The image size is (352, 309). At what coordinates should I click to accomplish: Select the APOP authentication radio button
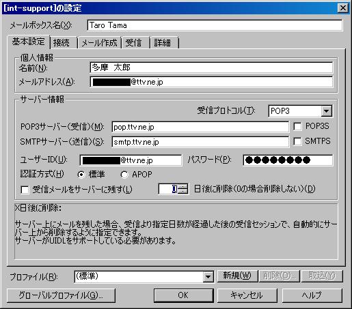pyautogui.click(x=124, y=175)
